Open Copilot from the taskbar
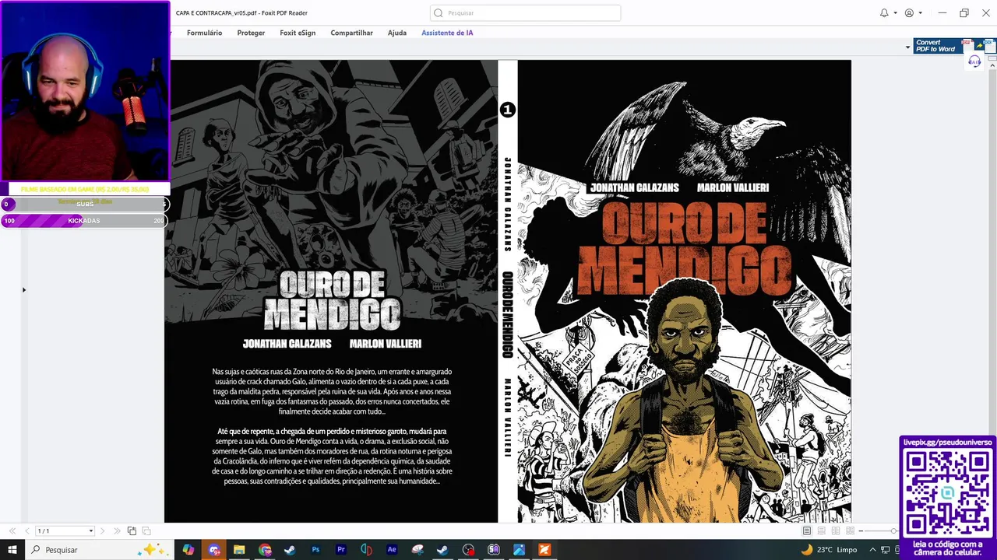 coord(188,550)
